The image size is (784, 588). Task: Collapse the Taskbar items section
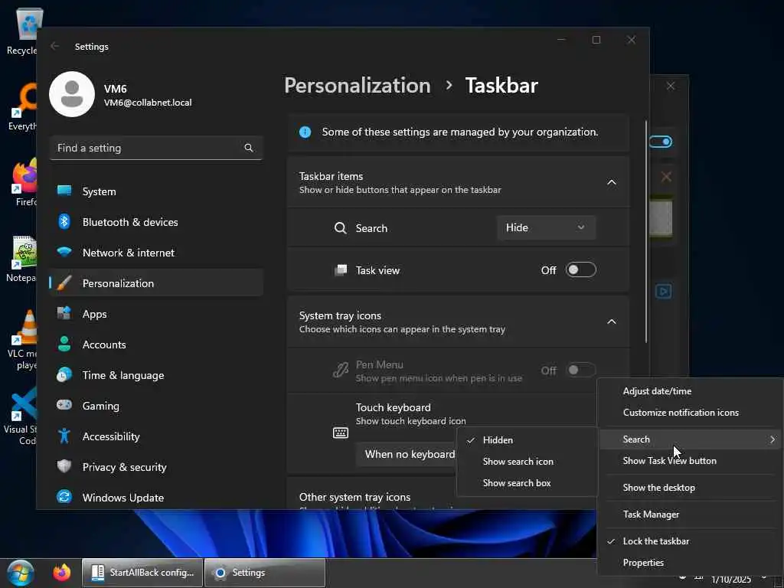(x=611, y=182)
